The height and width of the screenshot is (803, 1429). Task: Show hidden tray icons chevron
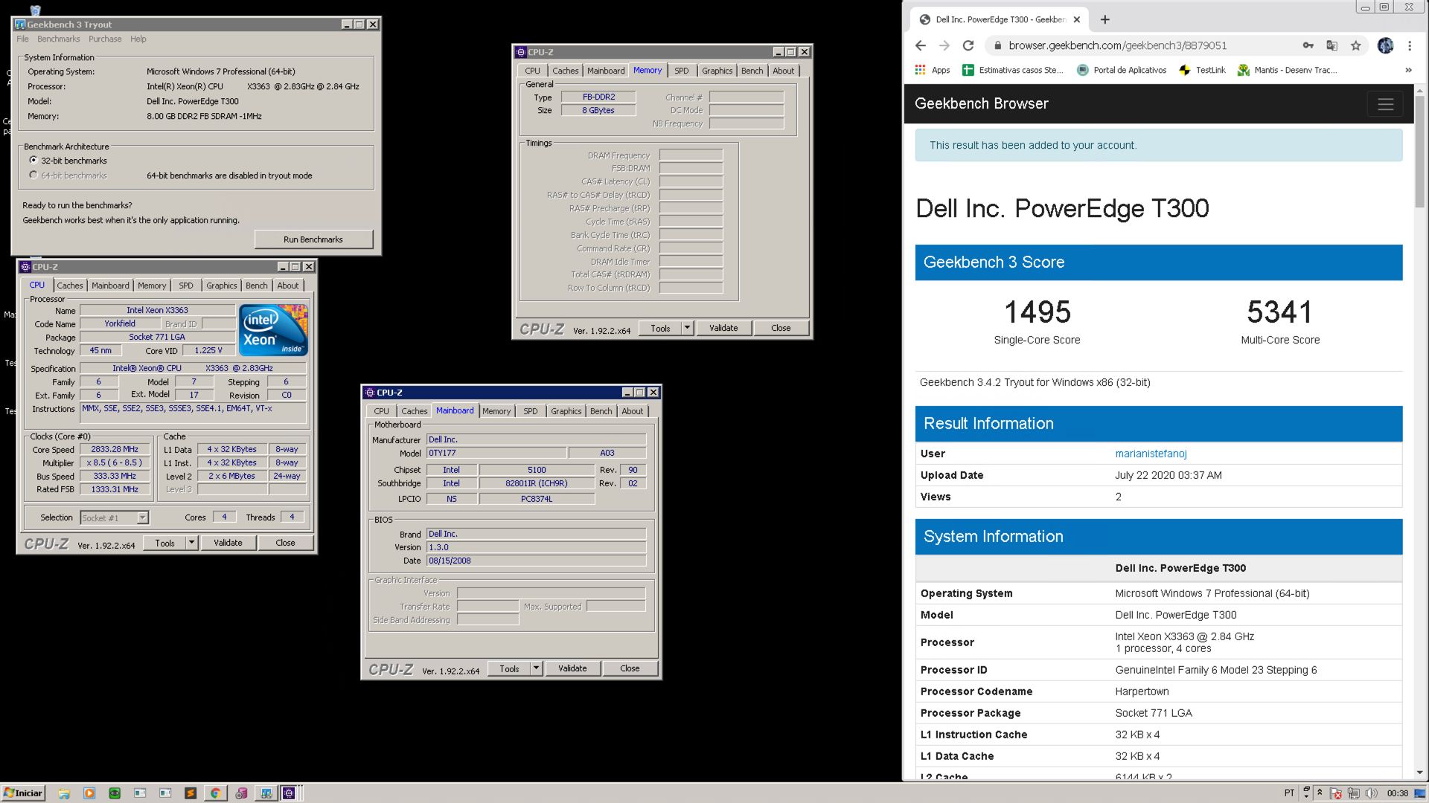point(1320,793)
